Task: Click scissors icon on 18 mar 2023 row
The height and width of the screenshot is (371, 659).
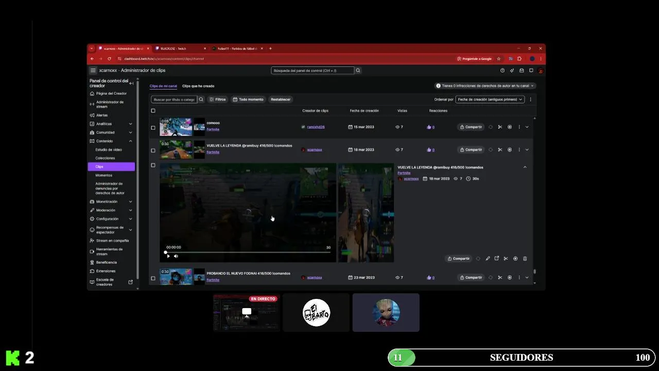Action: pos(500,150)
